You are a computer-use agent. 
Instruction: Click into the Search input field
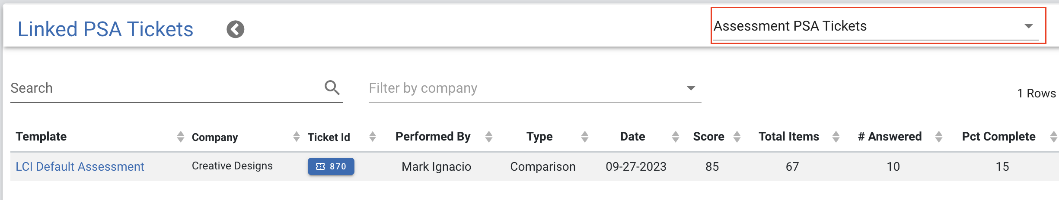click(166, 88)
